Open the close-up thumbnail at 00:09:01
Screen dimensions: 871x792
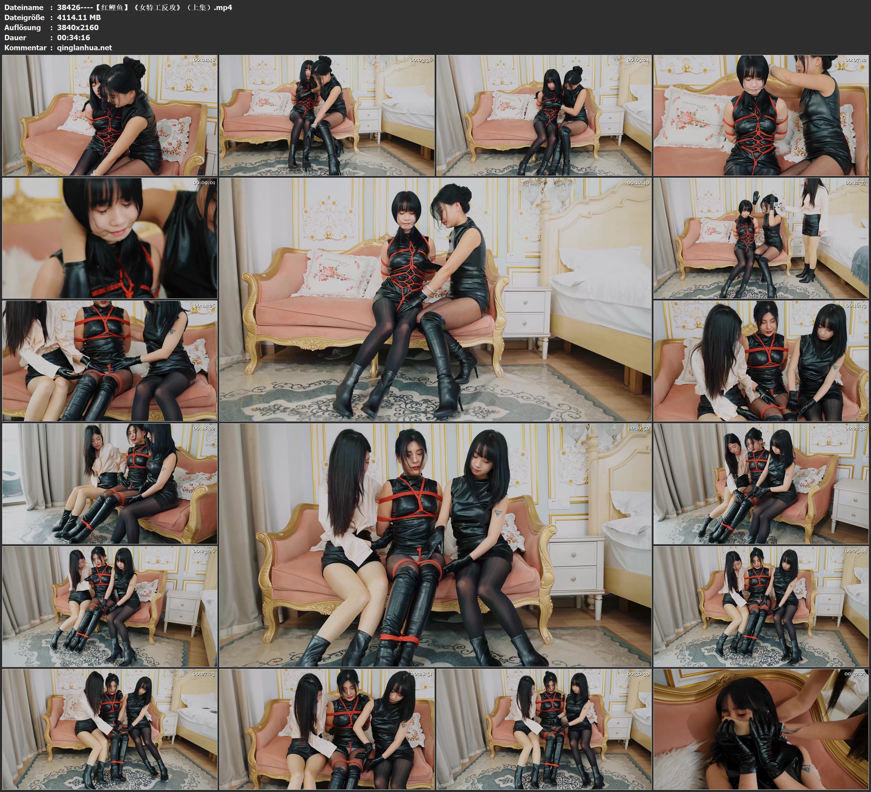(x=110, y=238)
